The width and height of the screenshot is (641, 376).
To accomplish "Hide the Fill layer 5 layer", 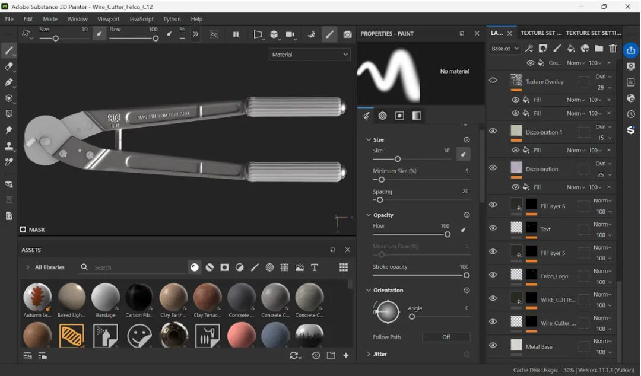I will point(493,251).
